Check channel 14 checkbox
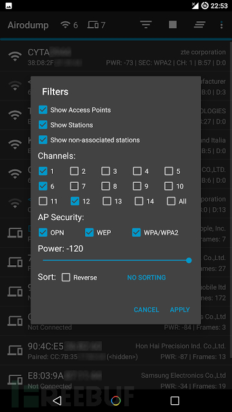 point(139,201)
